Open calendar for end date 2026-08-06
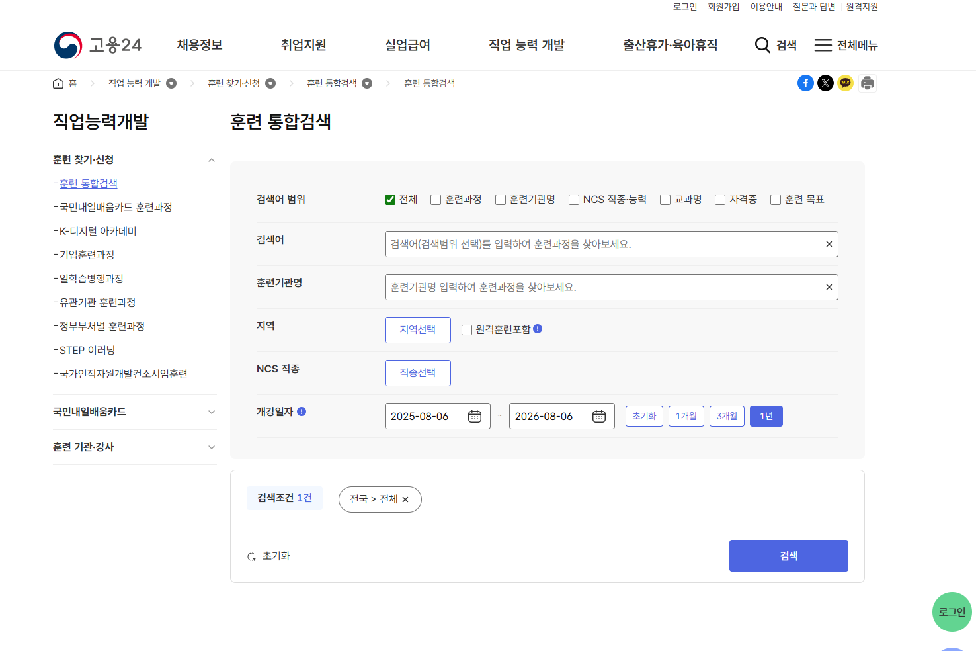 click(x=599, y=416)
